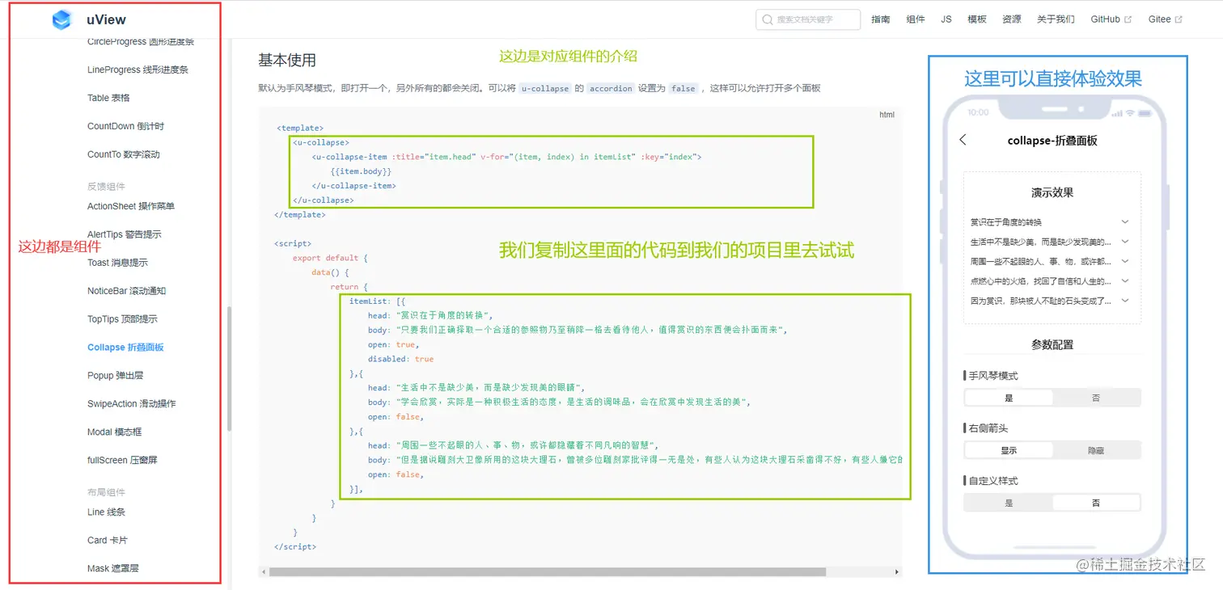Go to CountTo 数字滚动 page
The height and width of the screenshot is (590, 1223).
[x=124, y=154]
